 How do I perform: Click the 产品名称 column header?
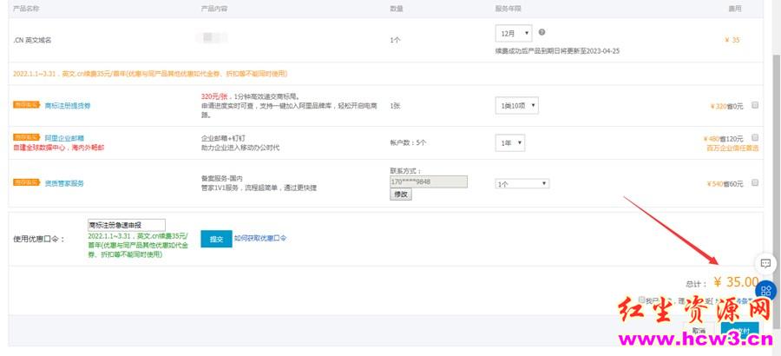26,9
